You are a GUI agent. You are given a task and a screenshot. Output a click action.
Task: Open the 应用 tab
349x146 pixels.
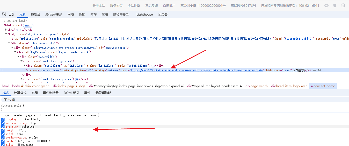(105, 15)
